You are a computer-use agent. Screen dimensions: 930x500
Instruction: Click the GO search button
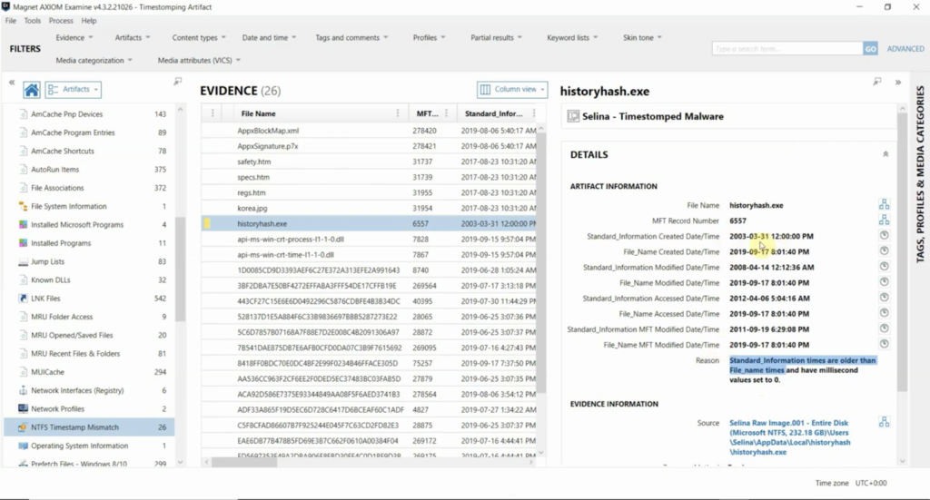coord(870,49)
